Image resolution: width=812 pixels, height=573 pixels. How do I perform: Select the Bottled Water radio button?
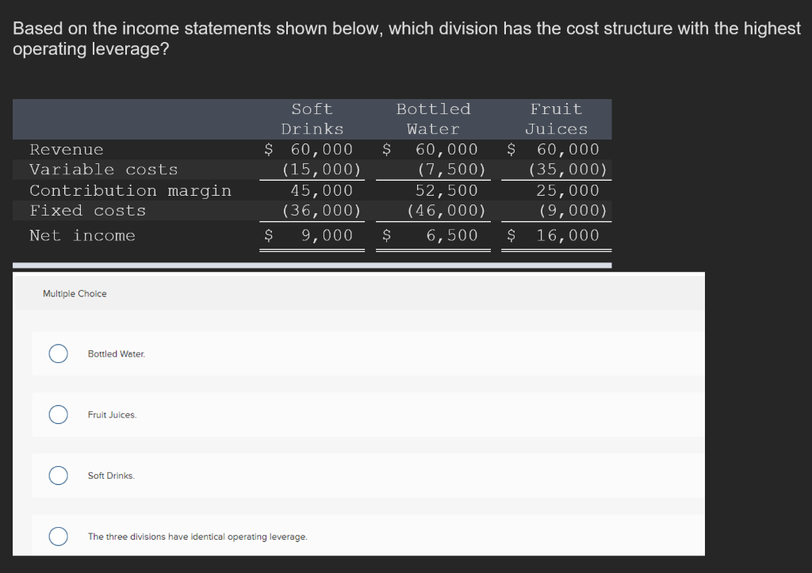pos(58,353)
